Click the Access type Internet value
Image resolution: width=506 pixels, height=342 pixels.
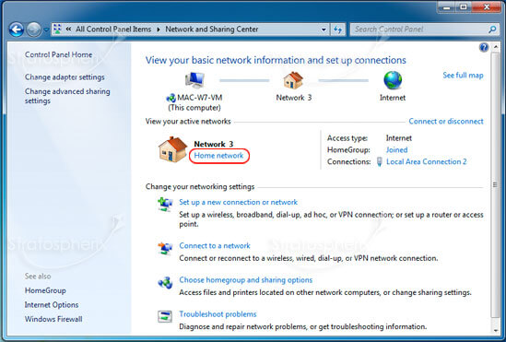(x=399, y=138)
